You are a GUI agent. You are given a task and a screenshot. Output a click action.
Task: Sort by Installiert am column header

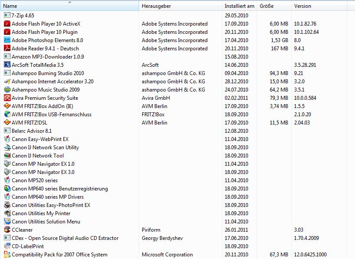point(239,6)
